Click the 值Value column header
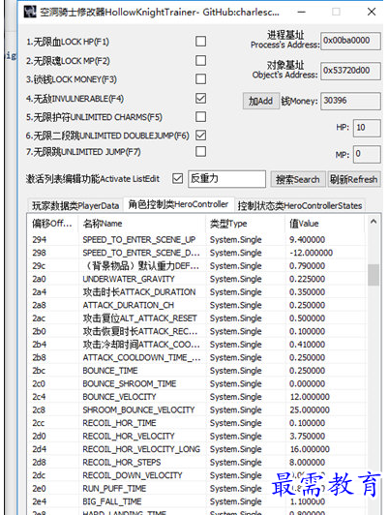Image resolution: width=389 pixels, height=515 pixels. tap(325, 224)
